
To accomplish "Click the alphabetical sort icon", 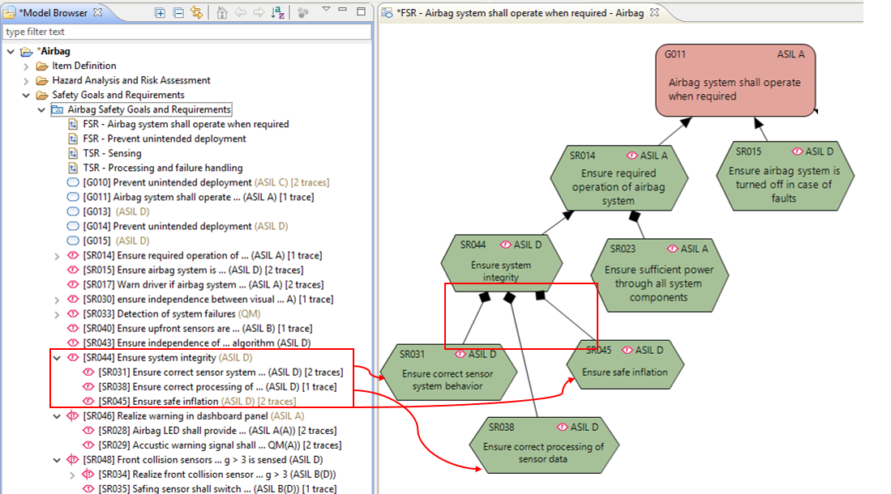I will 278,13.
